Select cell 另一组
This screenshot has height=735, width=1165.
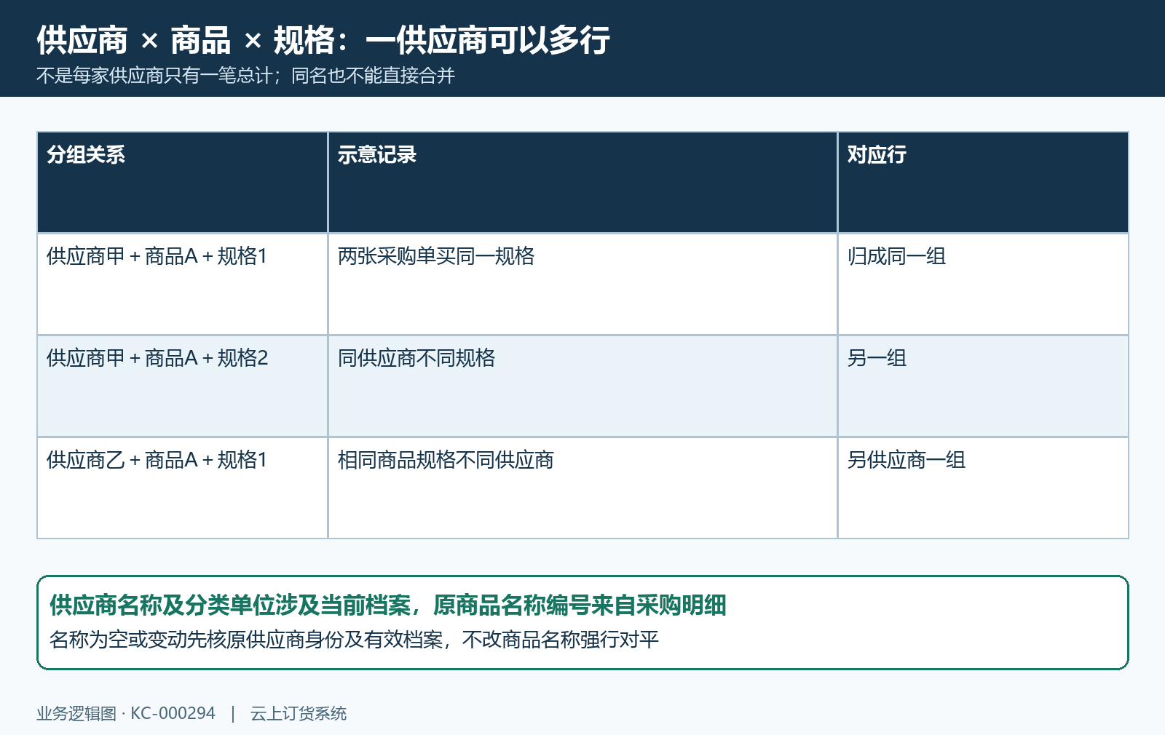tap(983, 386)
